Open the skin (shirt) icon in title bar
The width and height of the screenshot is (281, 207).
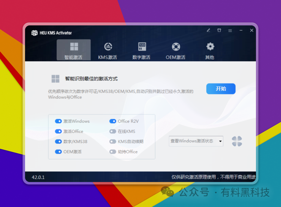219,30
